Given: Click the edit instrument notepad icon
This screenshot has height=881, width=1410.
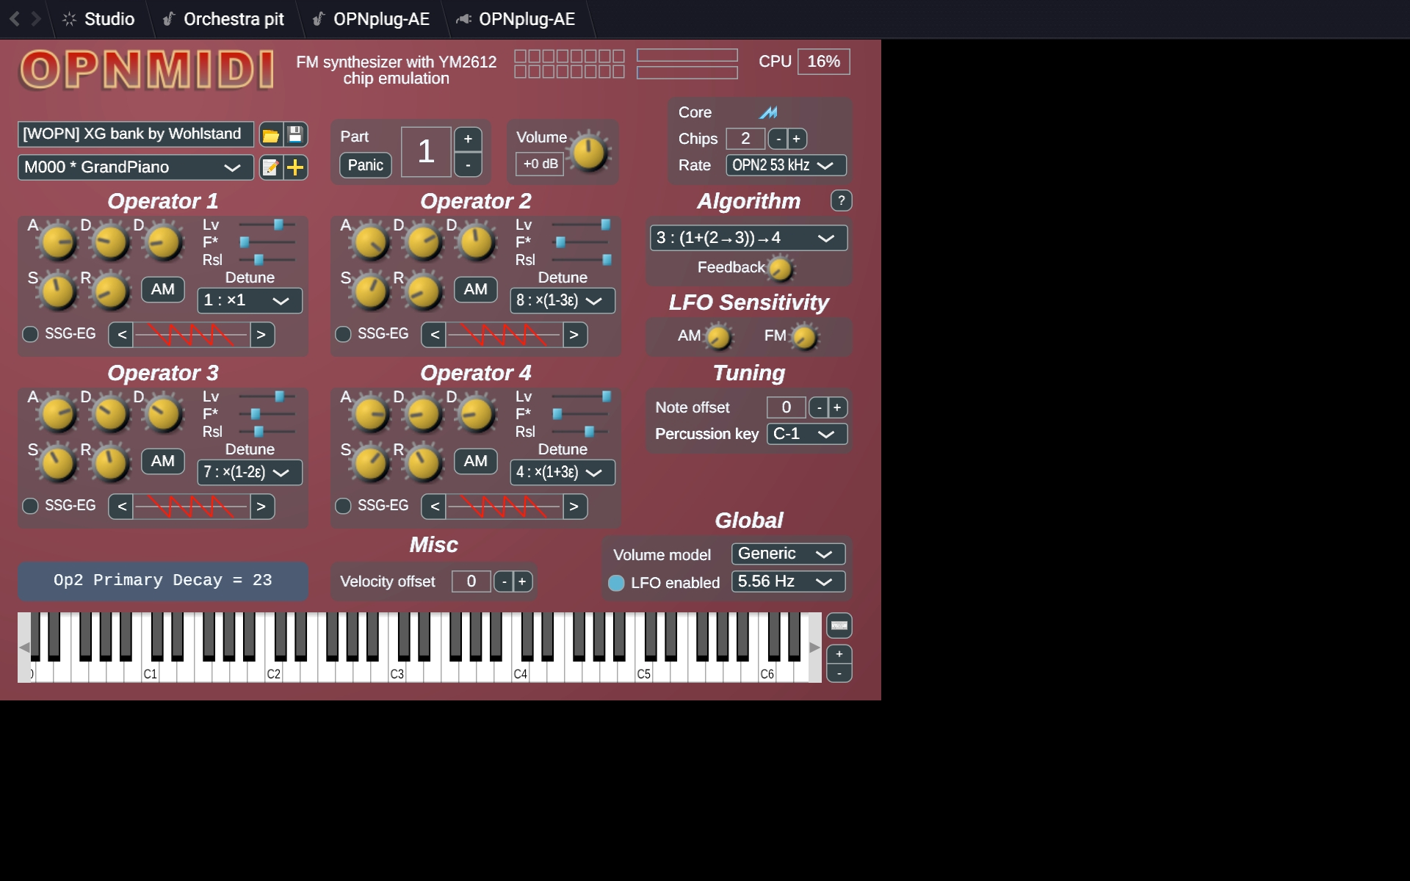Looking at the screenshot, I should (x=270, y=167).
